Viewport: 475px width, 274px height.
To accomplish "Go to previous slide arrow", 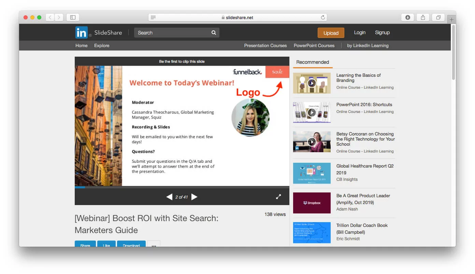I will click(169, 197).
